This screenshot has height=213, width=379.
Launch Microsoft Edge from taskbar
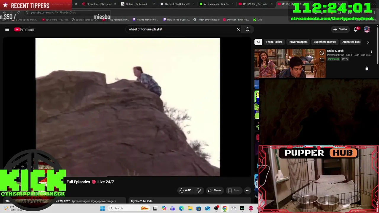pos(181,208)
